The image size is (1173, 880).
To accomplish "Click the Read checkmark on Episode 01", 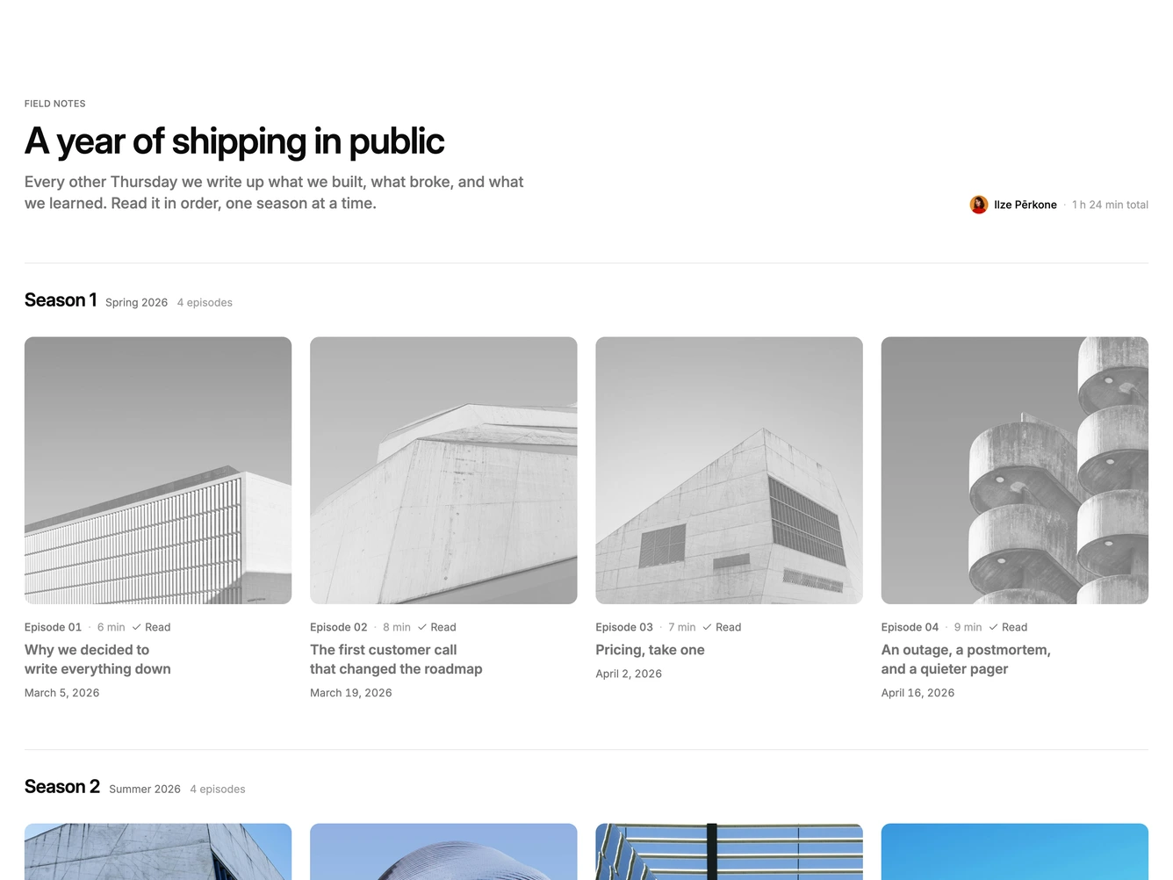I will point(136,627).
